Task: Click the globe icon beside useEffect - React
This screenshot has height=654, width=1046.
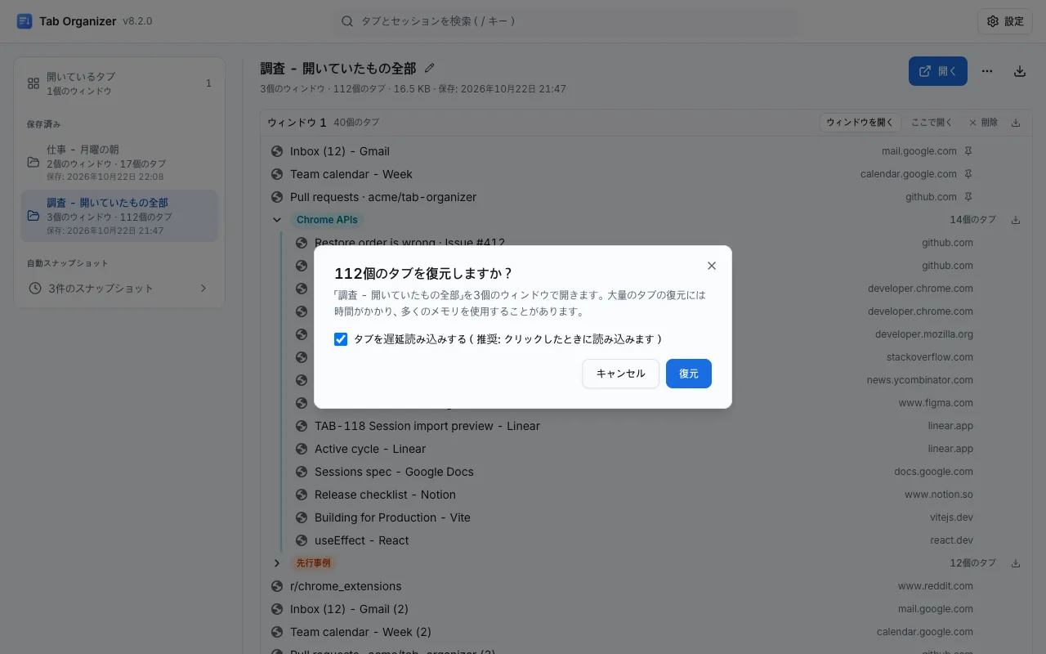Action: 302,540
